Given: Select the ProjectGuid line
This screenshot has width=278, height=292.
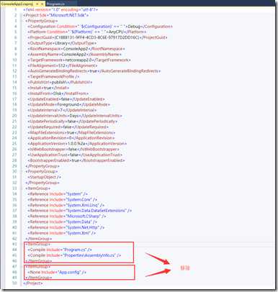Looking at the screenshot, I should [97, 37].
